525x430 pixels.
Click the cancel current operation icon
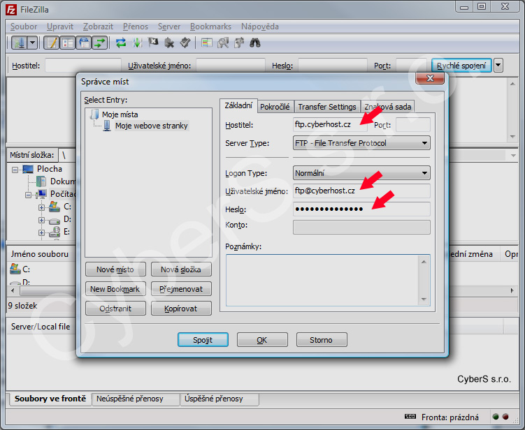153,43
